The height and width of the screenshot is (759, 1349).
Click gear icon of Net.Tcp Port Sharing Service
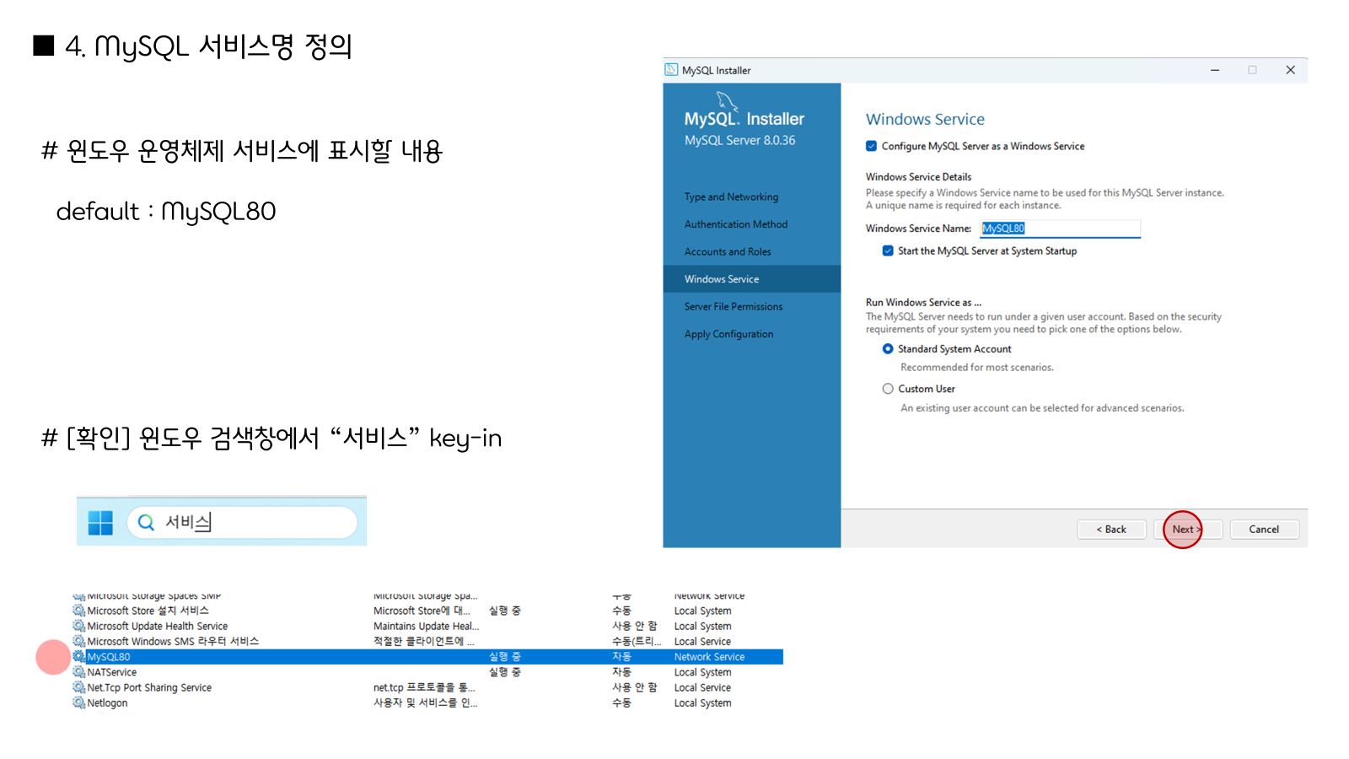(x=78, y=687)
